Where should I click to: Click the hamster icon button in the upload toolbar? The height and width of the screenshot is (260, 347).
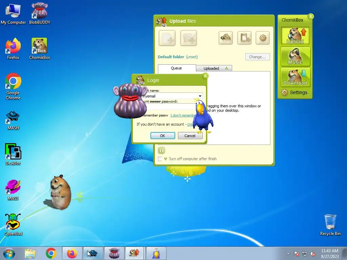click(226, 38)
